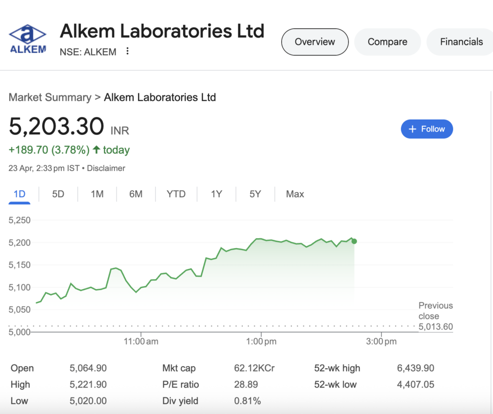Open the Disclaimer link
Viewport: 493px width, 414px height.
pyautogui.click(x=106, y=168)
